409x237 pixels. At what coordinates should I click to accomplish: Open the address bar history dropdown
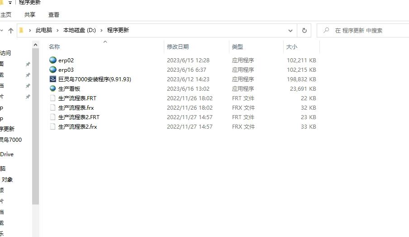click(290, 30)
